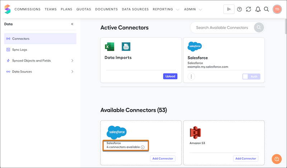Open the Salesforce connector three-dot menu
Image resolution: width=287 pixels, height=168 pixels.
tap(191, 76)
